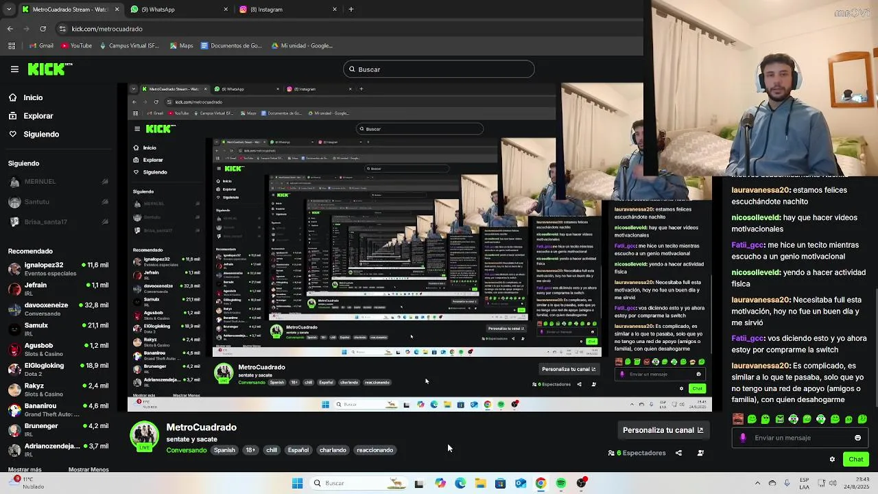878x494 pixels.
Task: Click the Buscar search field on Kick
Action: tap(438, 69)
